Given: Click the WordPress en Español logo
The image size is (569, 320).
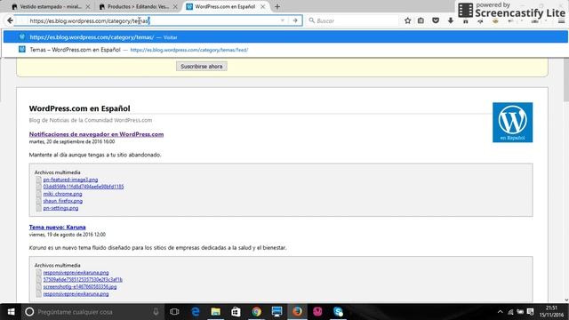Looking at the screenshot, I should (x=512, y=123).
